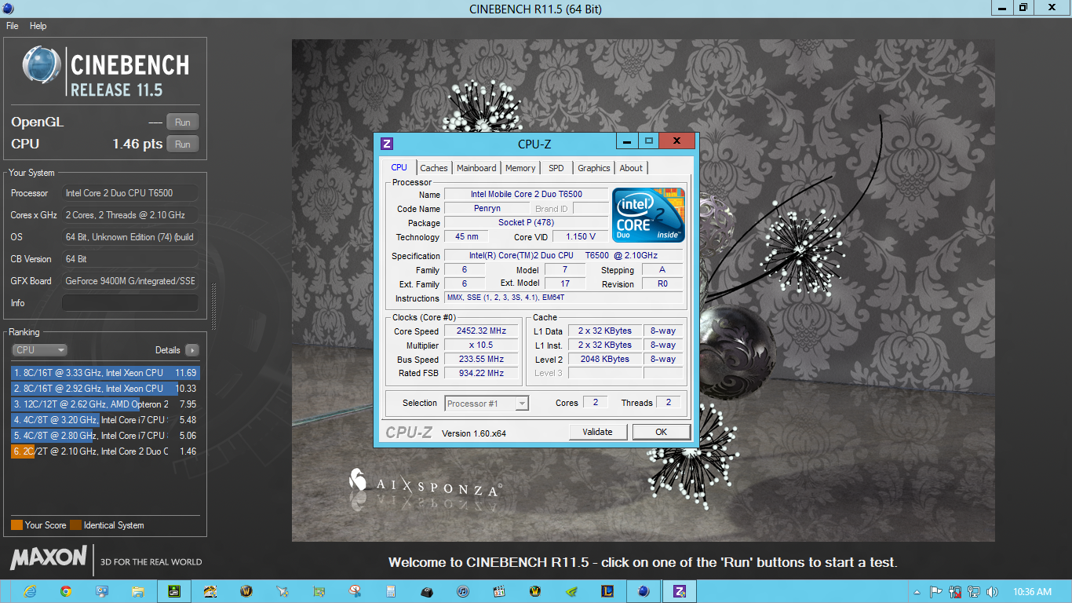Open Internet Explorer from the taskbar
Viewport: 1072px width, 603px height.
click(30, 591)
